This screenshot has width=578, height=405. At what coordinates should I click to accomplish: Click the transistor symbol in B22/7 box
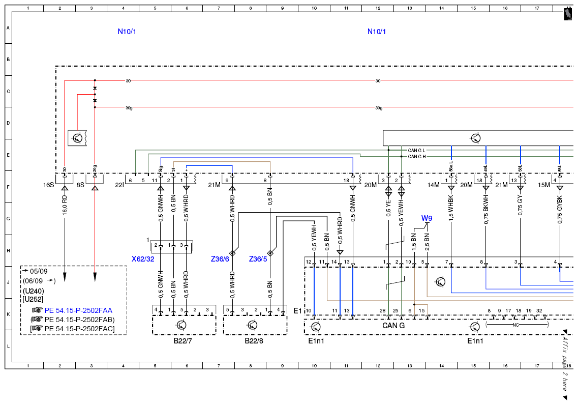(181, 325)
